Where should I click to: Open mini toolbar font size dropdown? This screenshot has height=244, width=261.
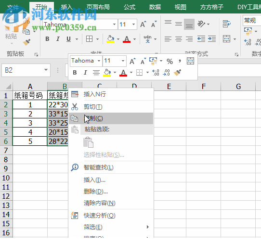[x=123, y=61]
